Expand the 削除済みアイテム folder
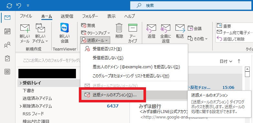This screenshot has width=253, height=123. click(21, 106)
